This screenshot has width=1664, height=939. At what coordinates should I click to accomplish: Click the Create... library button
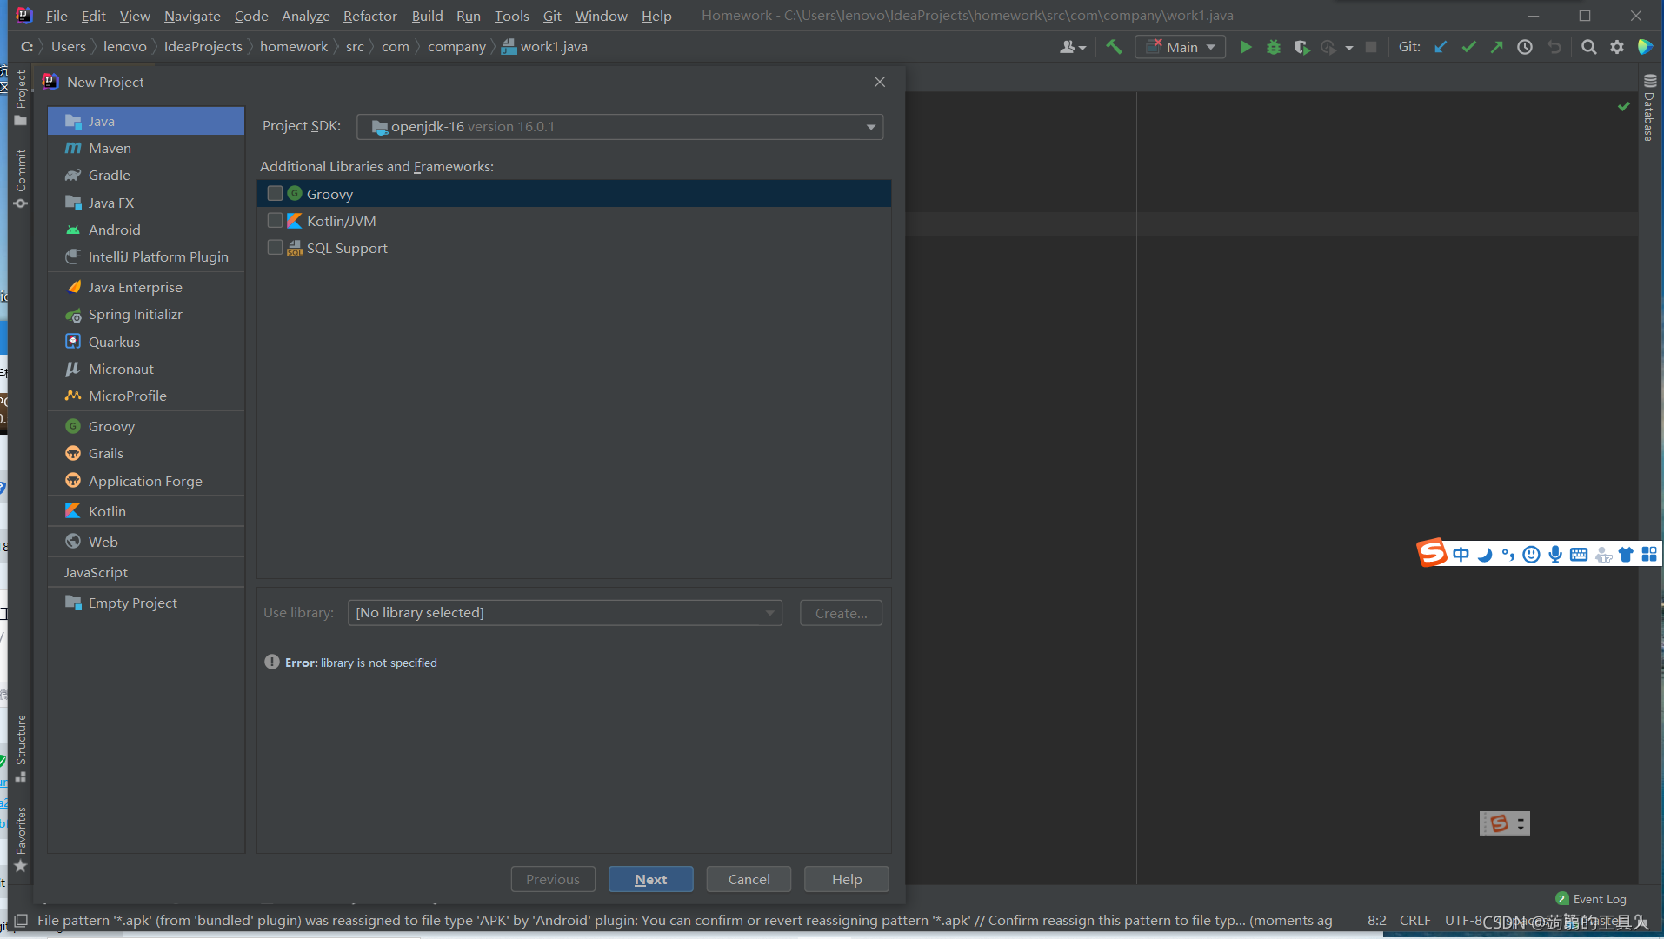(841, 613)
